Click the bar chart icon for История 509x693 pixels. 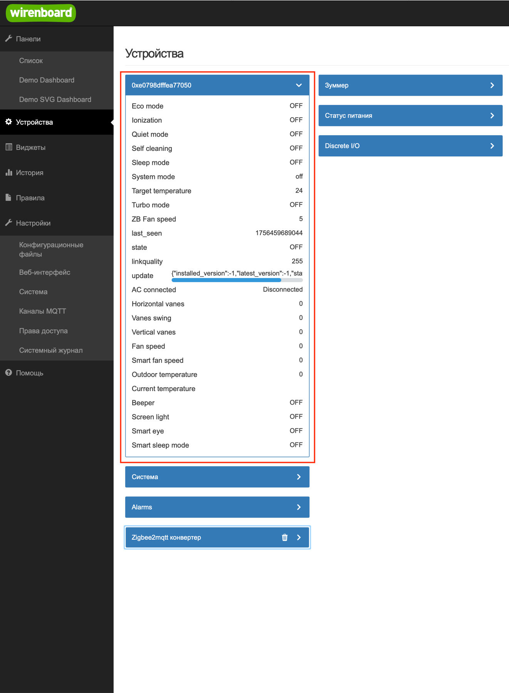pyautogui.click(x=8, y=172)
